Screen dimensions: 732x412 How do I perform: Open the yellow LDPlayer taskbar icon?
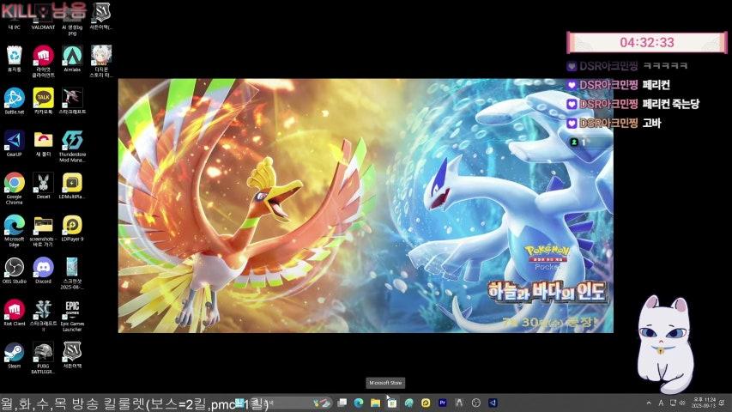[x=426, y=403]
